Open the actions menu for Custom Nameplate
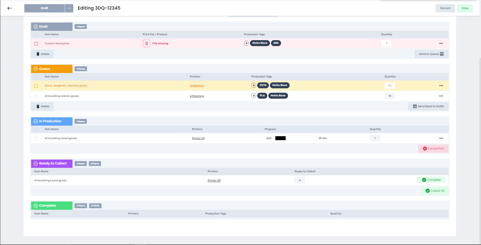This screenshot has width=481, height=245. [x=441, y=44]
